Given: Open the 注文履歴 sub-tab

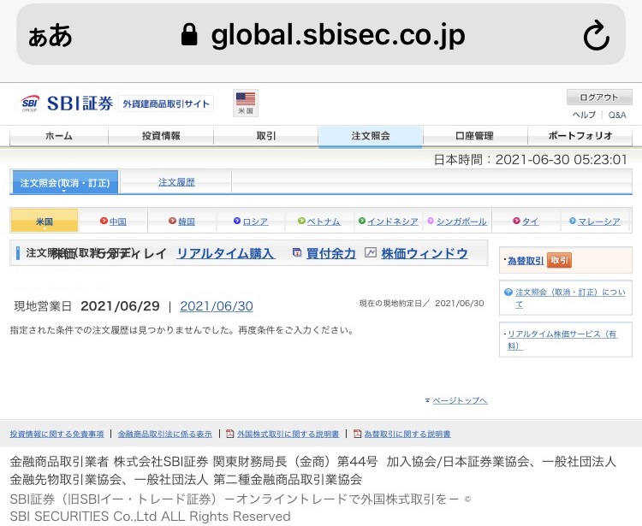Looking at the screenshot, I should [176, 182].
